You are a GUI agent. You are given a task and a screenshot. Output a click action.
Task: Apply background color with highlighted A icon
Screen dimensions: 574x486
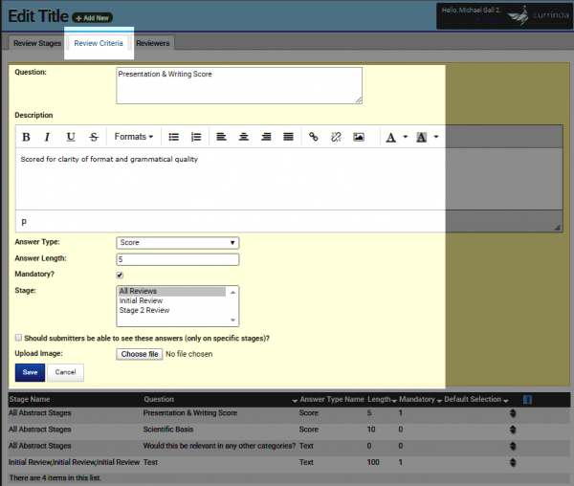[x=421, y=137]
